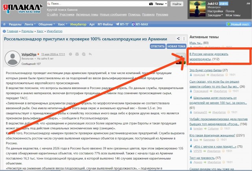The height and width of the screenshot is (171, 252).
Task: Click the share icon beside topic title
Action: tap(178, 39)
